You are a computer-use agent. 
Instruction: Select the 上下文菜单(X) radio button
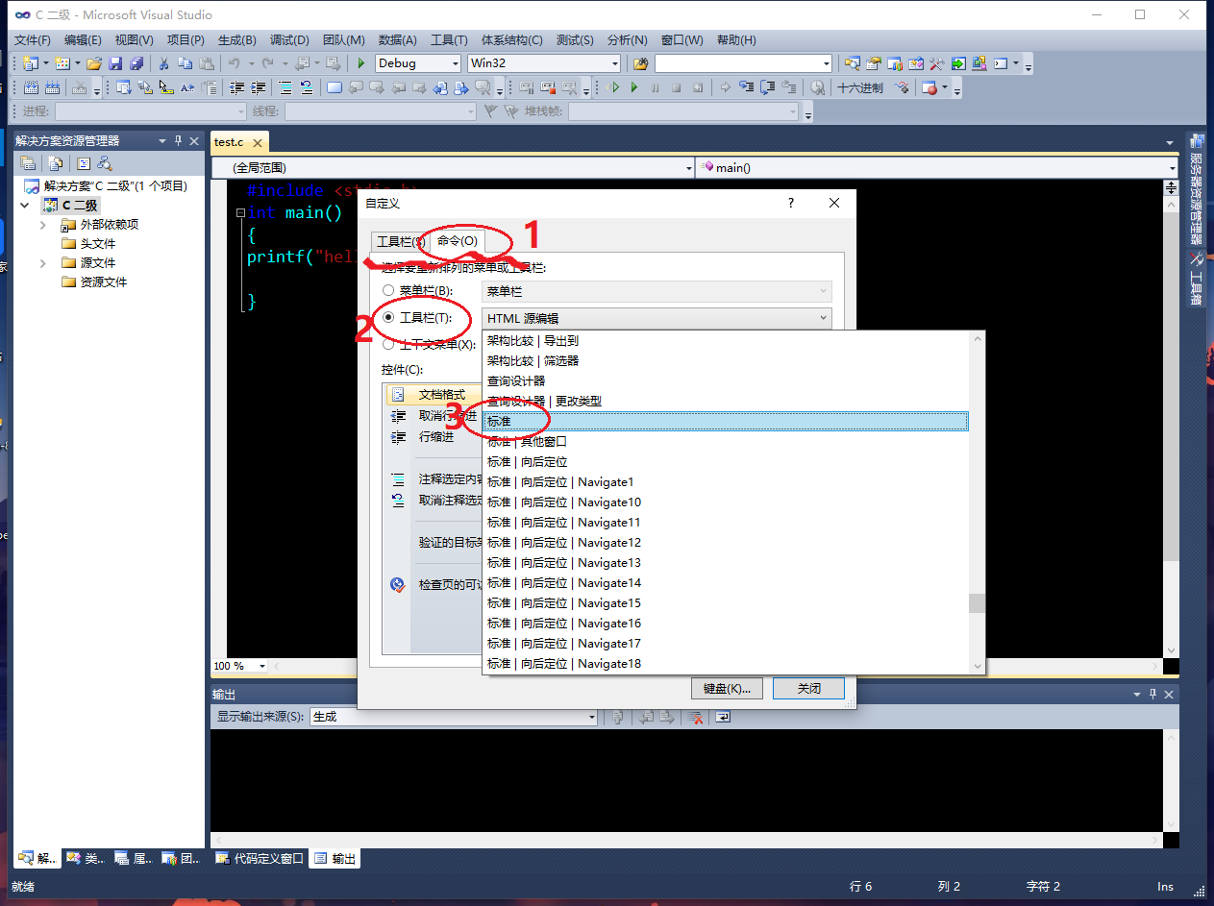388,344
